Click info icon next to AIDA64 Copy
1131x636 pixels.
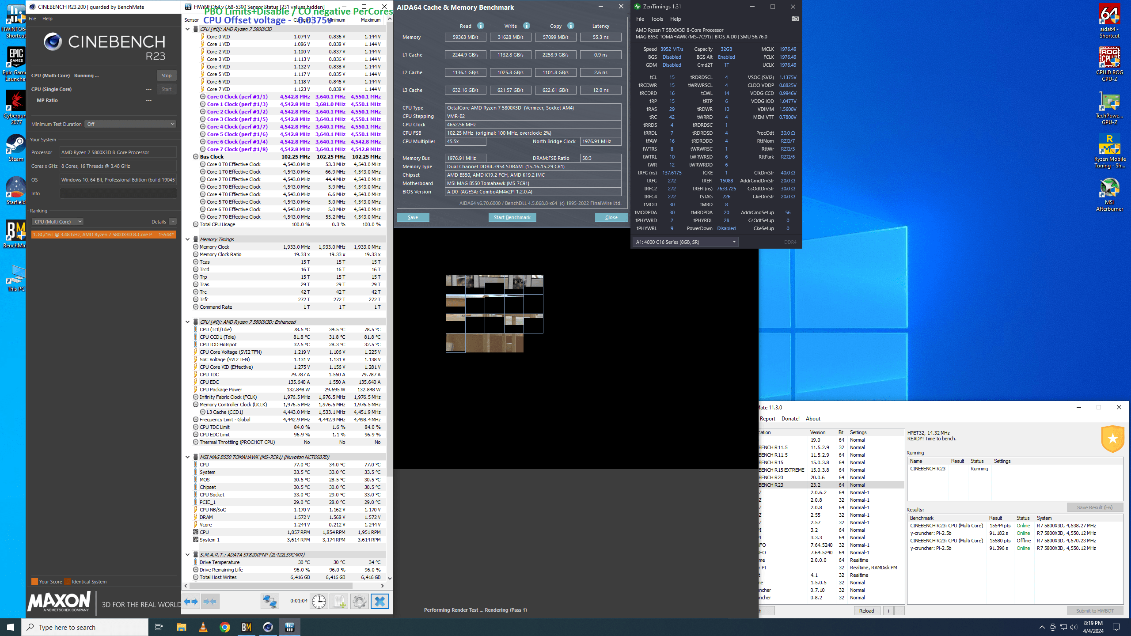(x=571, y=26)
